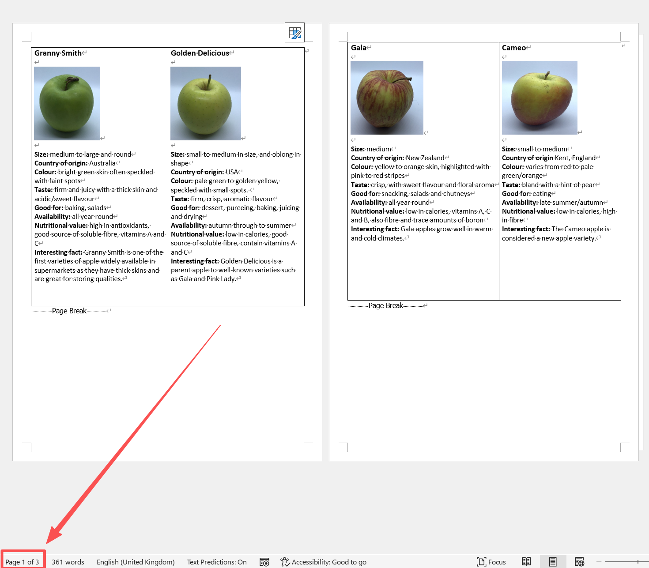Click 'Availability: autumn through to summer' line

pos(231,226)
